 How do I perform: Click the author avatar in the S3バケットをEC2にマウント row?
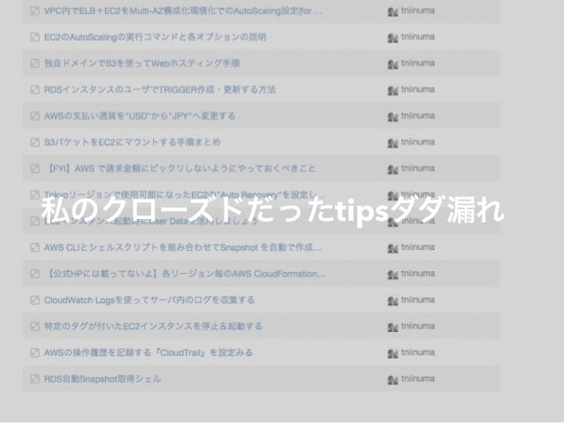click(x=393, y=143)
